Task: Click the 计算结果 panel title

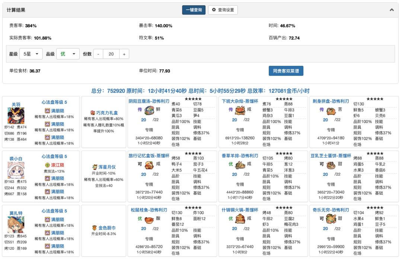Action: tap(16, 10)
